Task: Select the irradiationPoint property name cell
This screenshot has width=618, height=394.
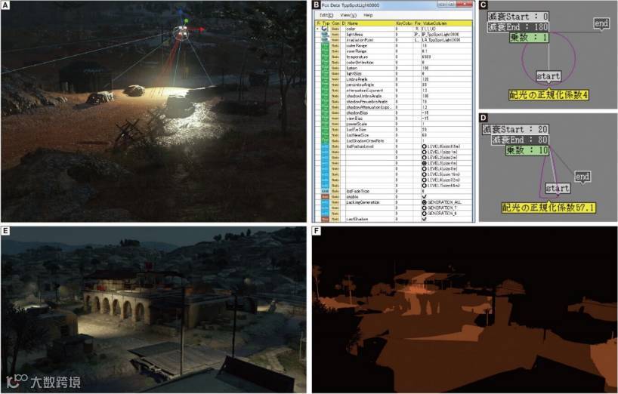Action: click(x=370, y=40)
